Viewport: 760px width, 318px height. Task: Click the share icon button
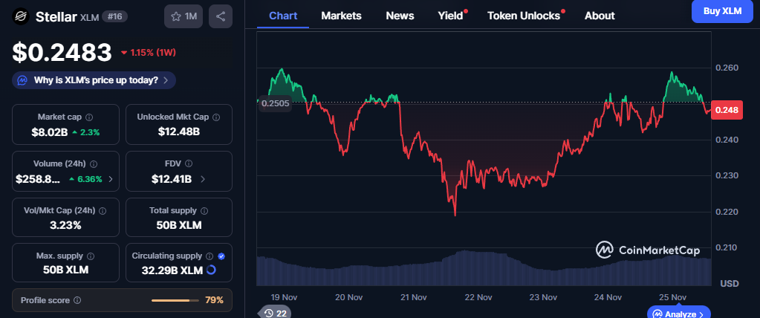220,16
